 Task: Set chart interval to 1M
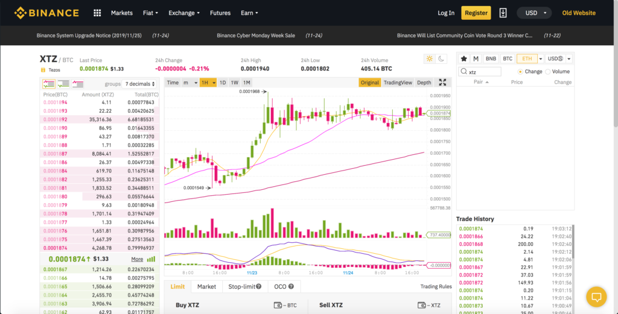(247, 83)
